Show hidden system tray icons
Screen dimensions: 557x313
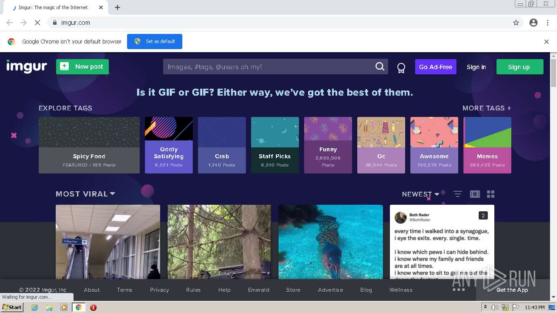point(486,307)
